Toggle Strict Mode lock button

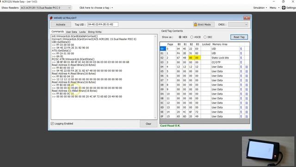click(x=203, y=25)
